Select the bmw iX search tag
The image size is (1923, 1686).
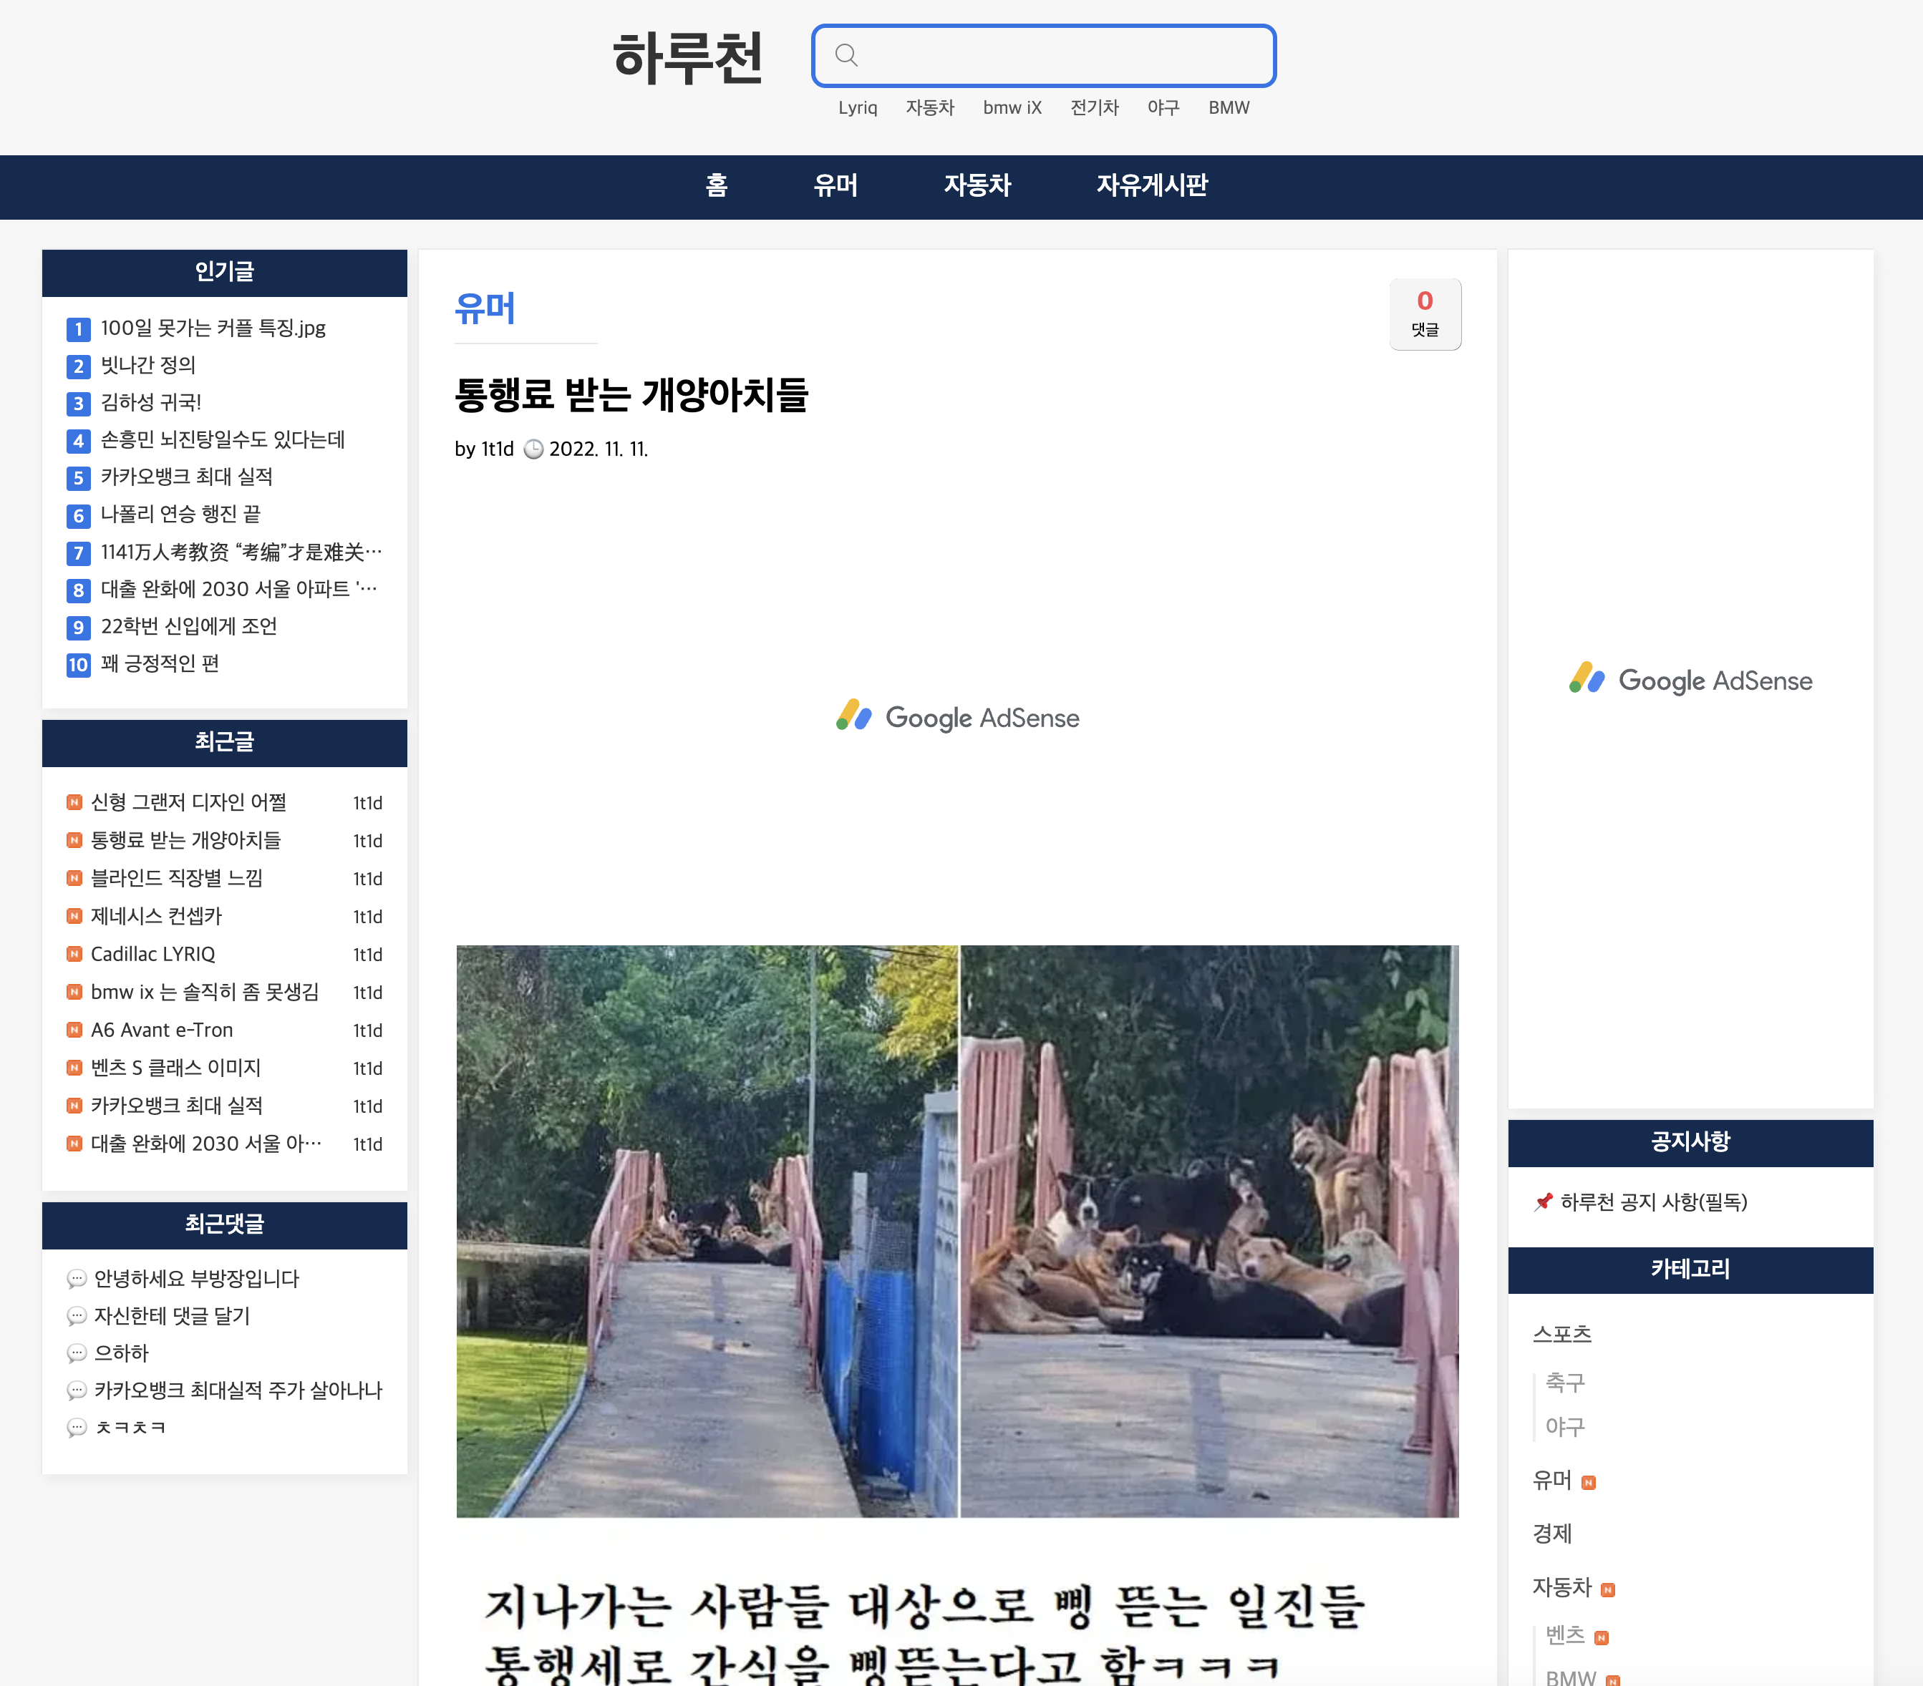pyautogui.click(x=1012, y=108)
